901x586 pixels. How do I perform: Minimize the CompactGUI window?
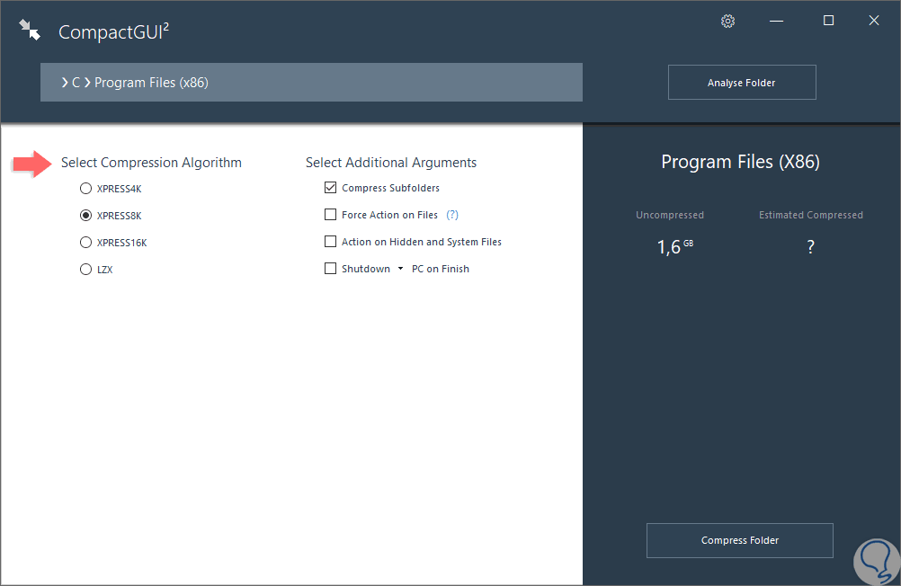(776, 22)
